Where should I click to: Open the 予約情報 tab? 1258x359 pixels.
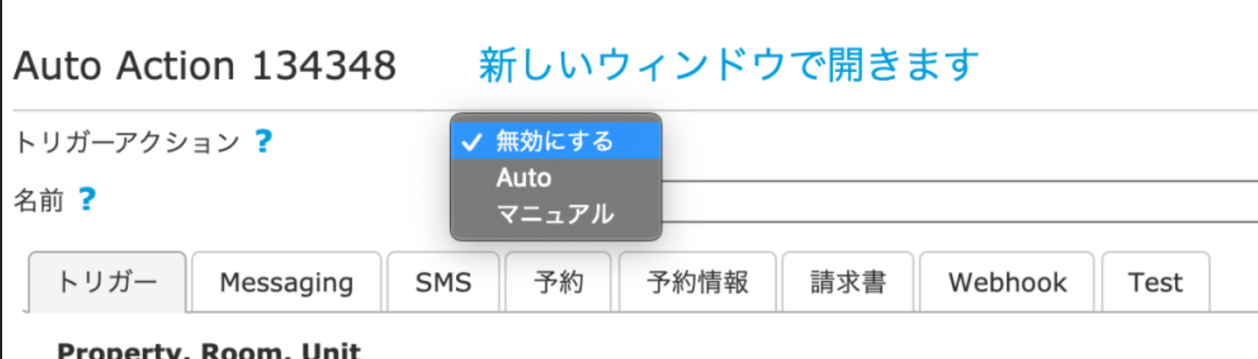(698, 282)
